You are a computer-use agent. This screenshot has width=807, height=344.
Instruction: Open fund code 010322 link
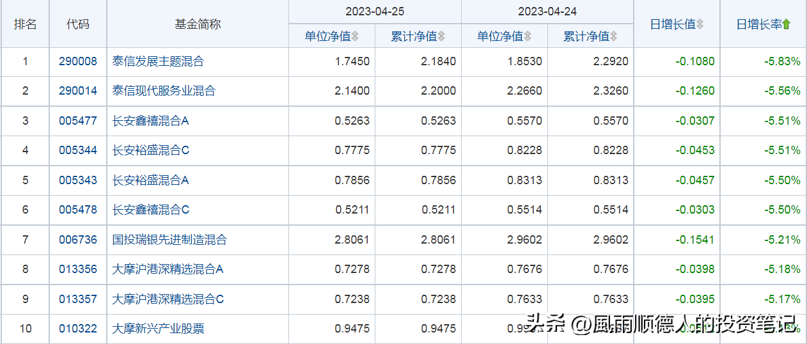78,329
